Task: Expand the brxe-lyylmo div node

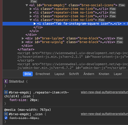Action: click(23, 38)
